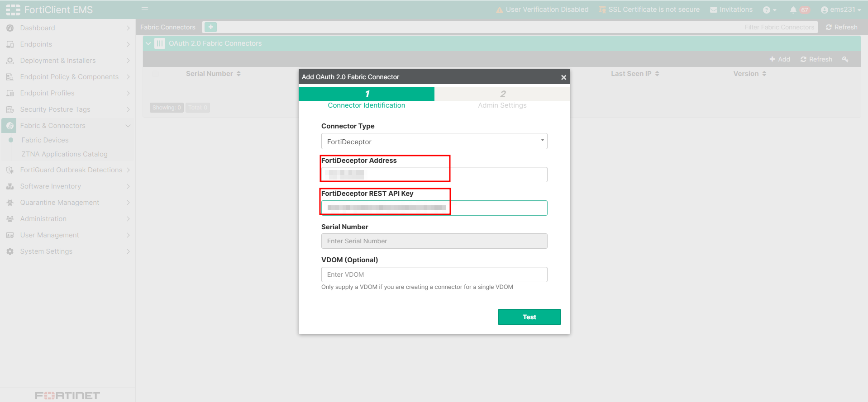Click the plus icon beside Fabric Connectors
The width and height of the screenshot is (868, 402).
210,27
